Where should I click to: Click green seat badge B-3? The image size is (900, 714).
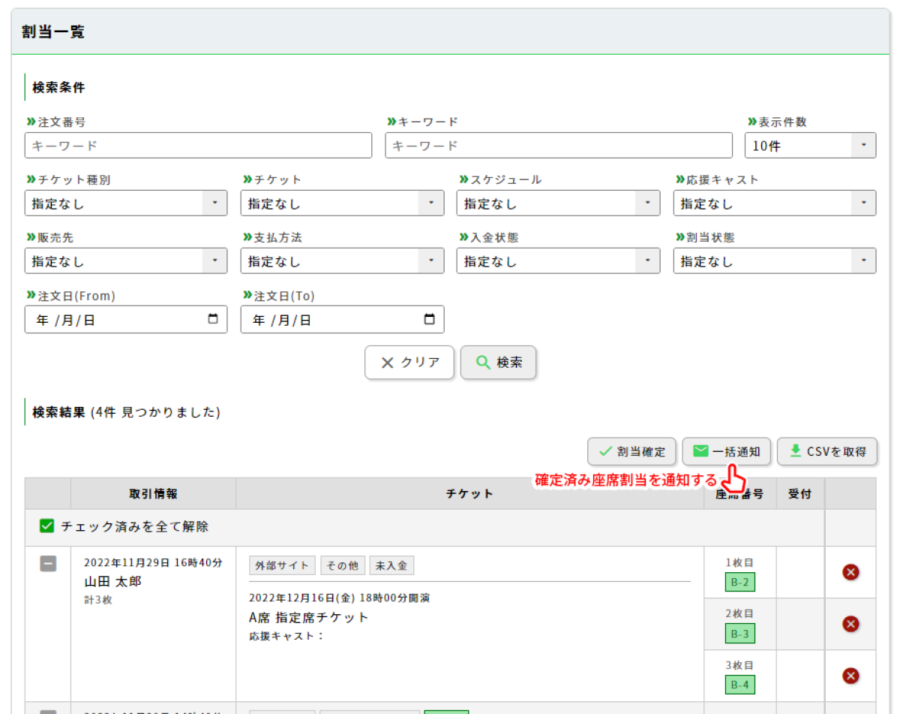click(739, 634)
